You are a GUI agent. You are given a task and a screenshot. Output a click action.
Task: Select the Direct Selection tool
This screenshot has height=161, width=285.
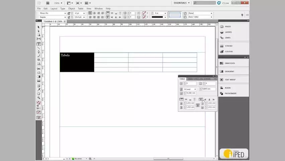pyautogui.click(x=39, y=31)
